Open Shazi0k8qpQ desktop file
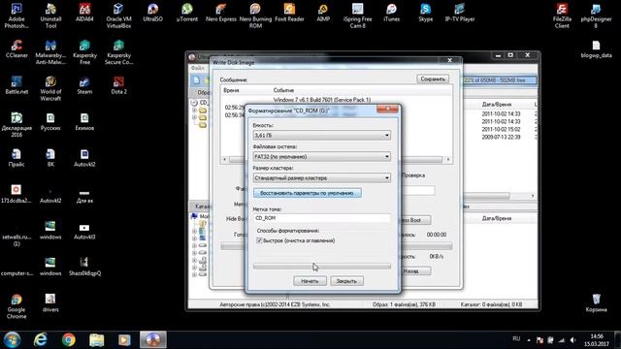This screenshot has width=621, height=349. pyautogui.click(x=84, y=268)
